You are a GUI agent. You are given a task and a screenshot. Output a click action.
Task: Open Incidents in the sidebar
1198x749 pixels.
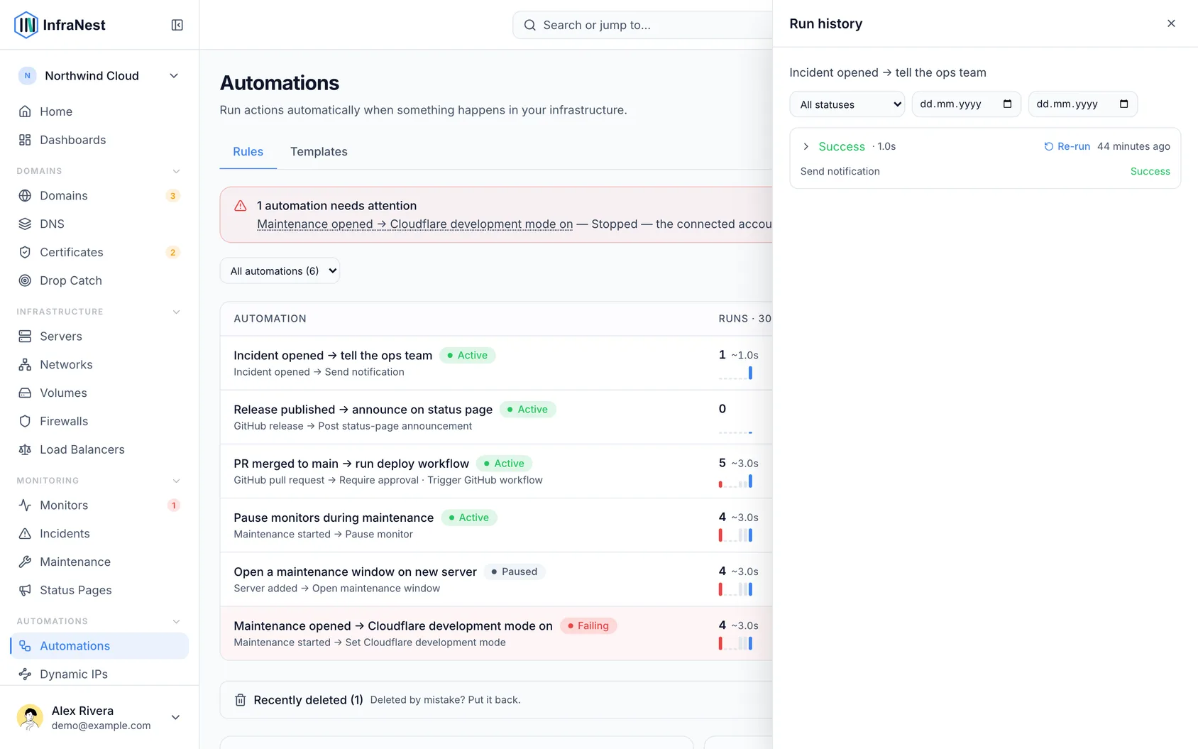99,533
